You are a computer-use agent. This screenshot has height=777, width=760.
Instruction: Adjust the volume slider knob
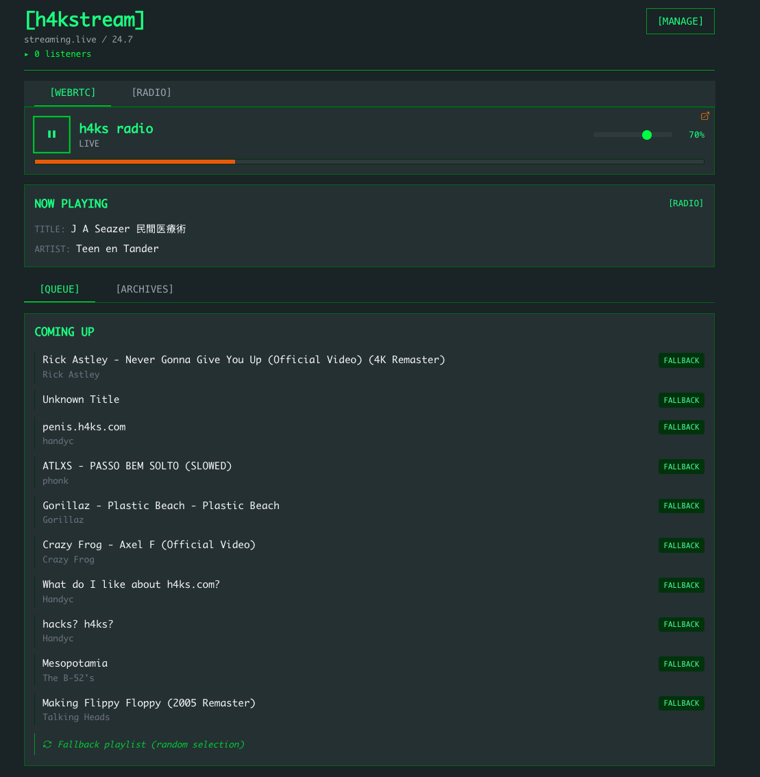tap(646, 135)
